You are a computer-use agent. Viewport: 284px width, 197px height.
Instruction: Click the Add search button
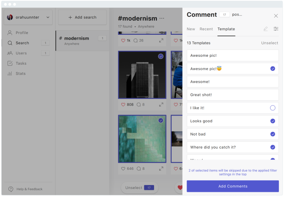click(82, 17)
